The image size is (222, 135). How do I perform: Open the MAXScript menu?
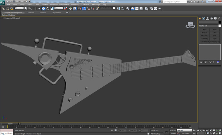pos(96,5)
